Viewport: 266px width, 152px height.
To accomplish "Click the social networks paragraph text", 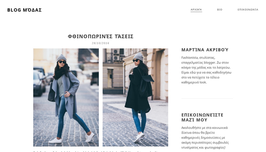I will pyautogui.click(x=205, y=138).
